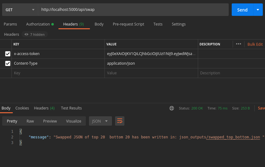
Task: Open the JSON format dropdown
Action: (x=100, y=121)
